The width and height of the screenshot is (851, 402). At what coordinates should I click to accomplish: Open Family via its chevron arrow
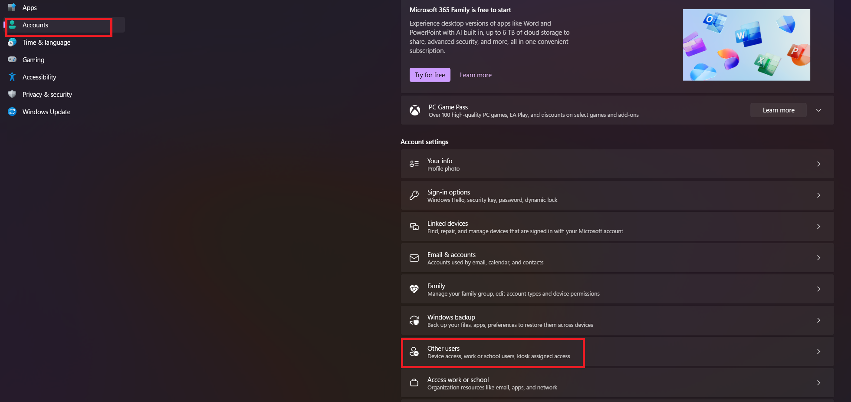pyautogui.click(x=818, y=289)
